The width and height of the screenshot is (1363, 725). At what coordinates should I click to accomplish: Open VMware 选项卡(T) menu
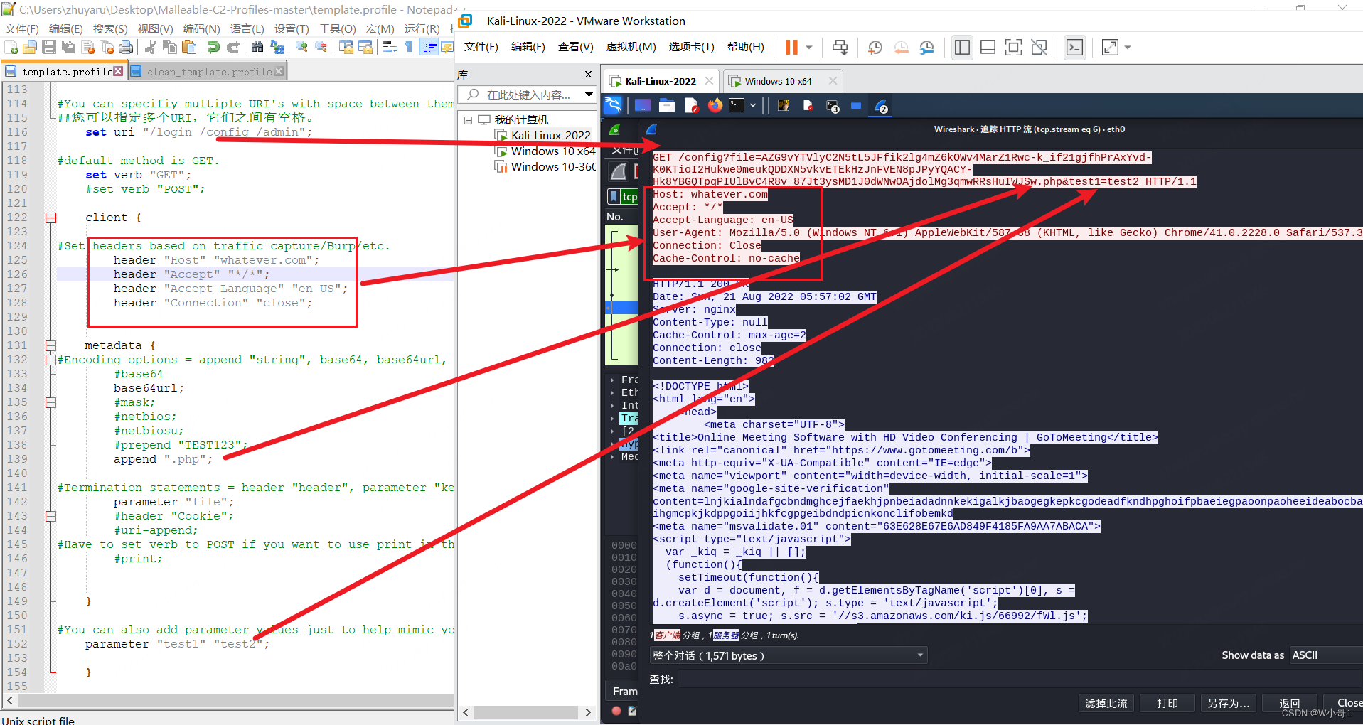click(x=691, y=47)
